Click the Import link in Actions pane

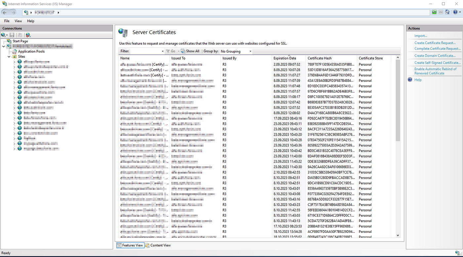point(420,35)
